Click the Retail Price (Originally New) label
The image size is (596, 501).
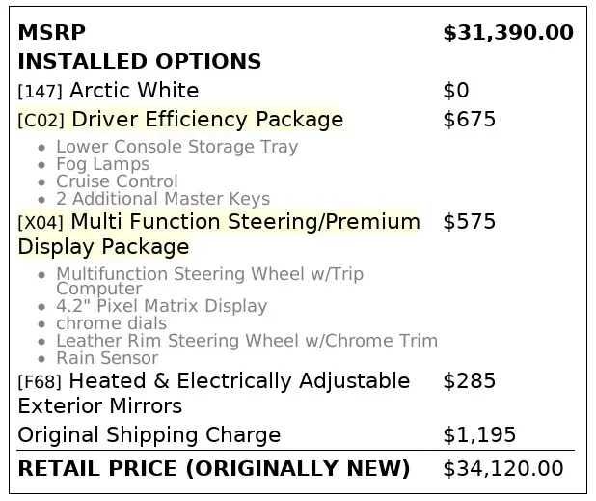(x=213, y=469)
